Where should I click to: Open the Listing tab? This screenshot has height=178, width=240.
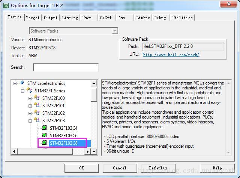[70, 18]
